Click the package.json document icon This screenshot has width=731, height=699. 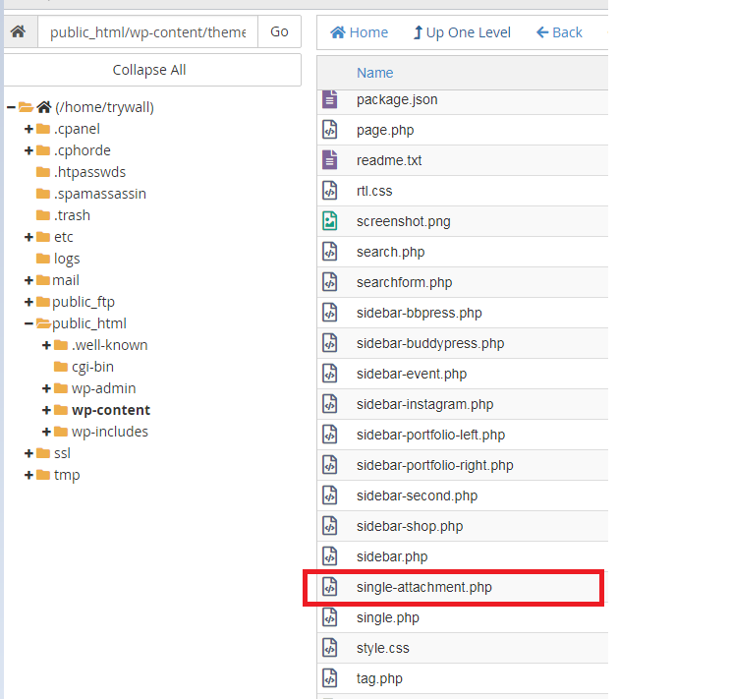coord(330,99)
